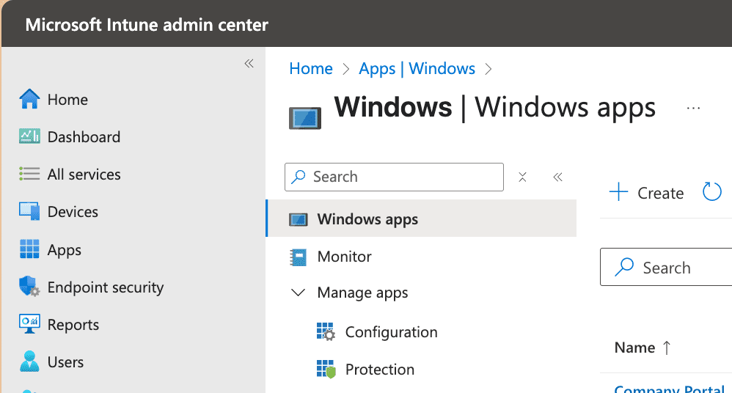Open Configuration under Manage apps
The height and width of the screenshot is (393, 732).
(391, 332)
